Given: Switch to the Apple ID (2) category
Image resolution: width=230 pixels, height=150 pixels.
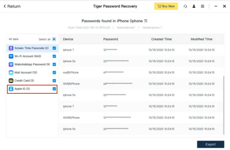Looking at the screenshot, I should 22,89.
